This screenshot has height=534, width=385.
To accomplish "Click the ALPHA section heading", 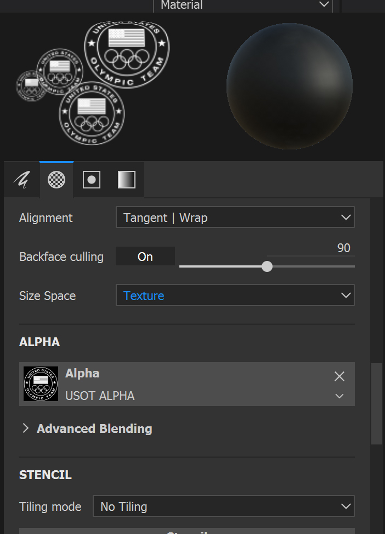I will point(39,342).
